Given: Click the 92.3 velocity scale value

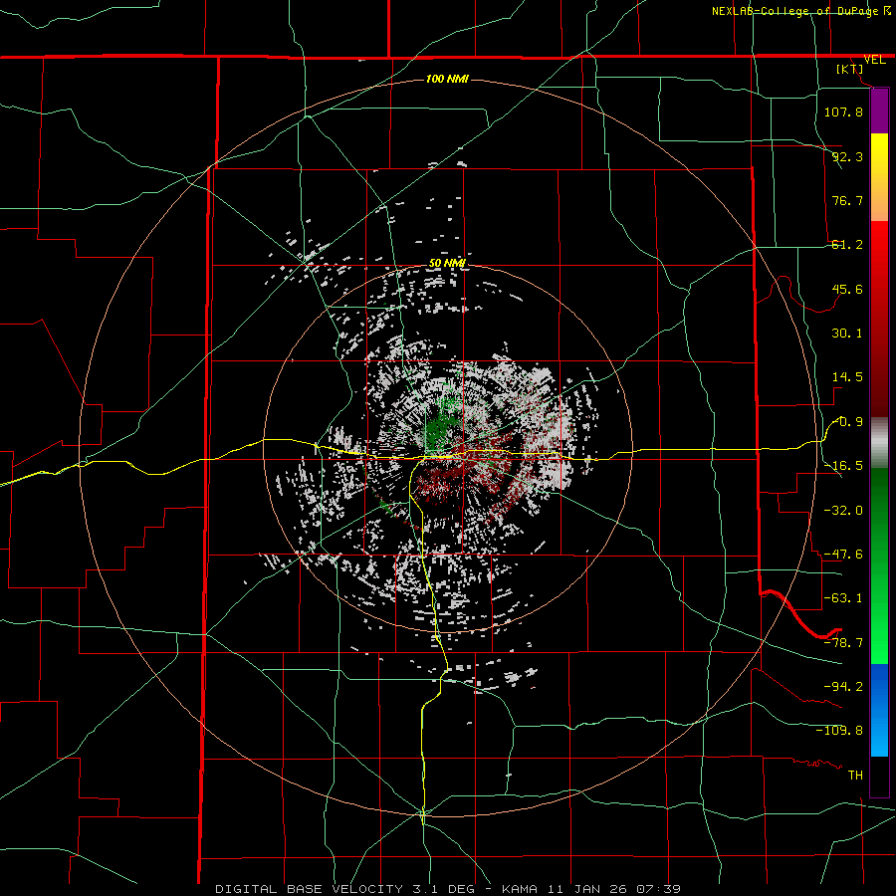Looking at the screenshot, I should coord(847,156).
